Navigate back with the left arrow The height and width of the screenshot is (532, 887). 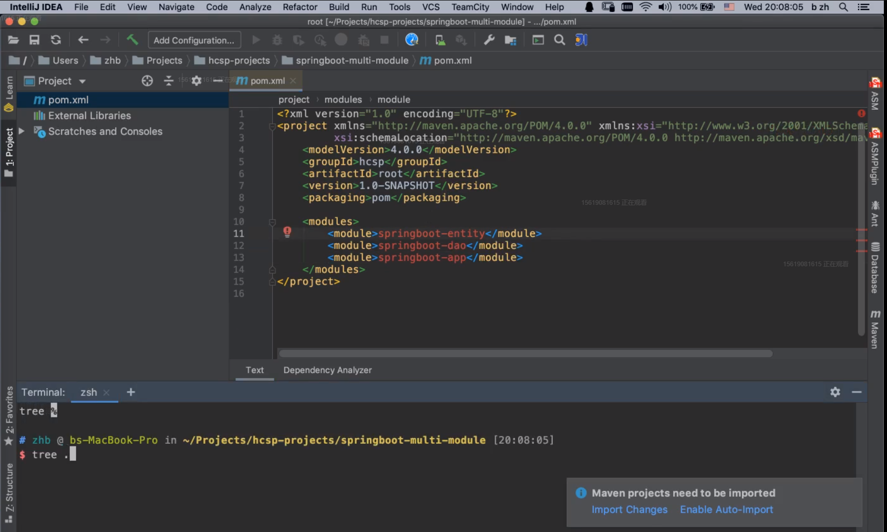click(x=83, y=40)
